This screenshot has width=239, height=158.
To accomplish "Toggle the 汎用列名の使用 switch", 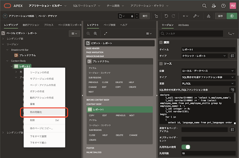I will [186, 147].
